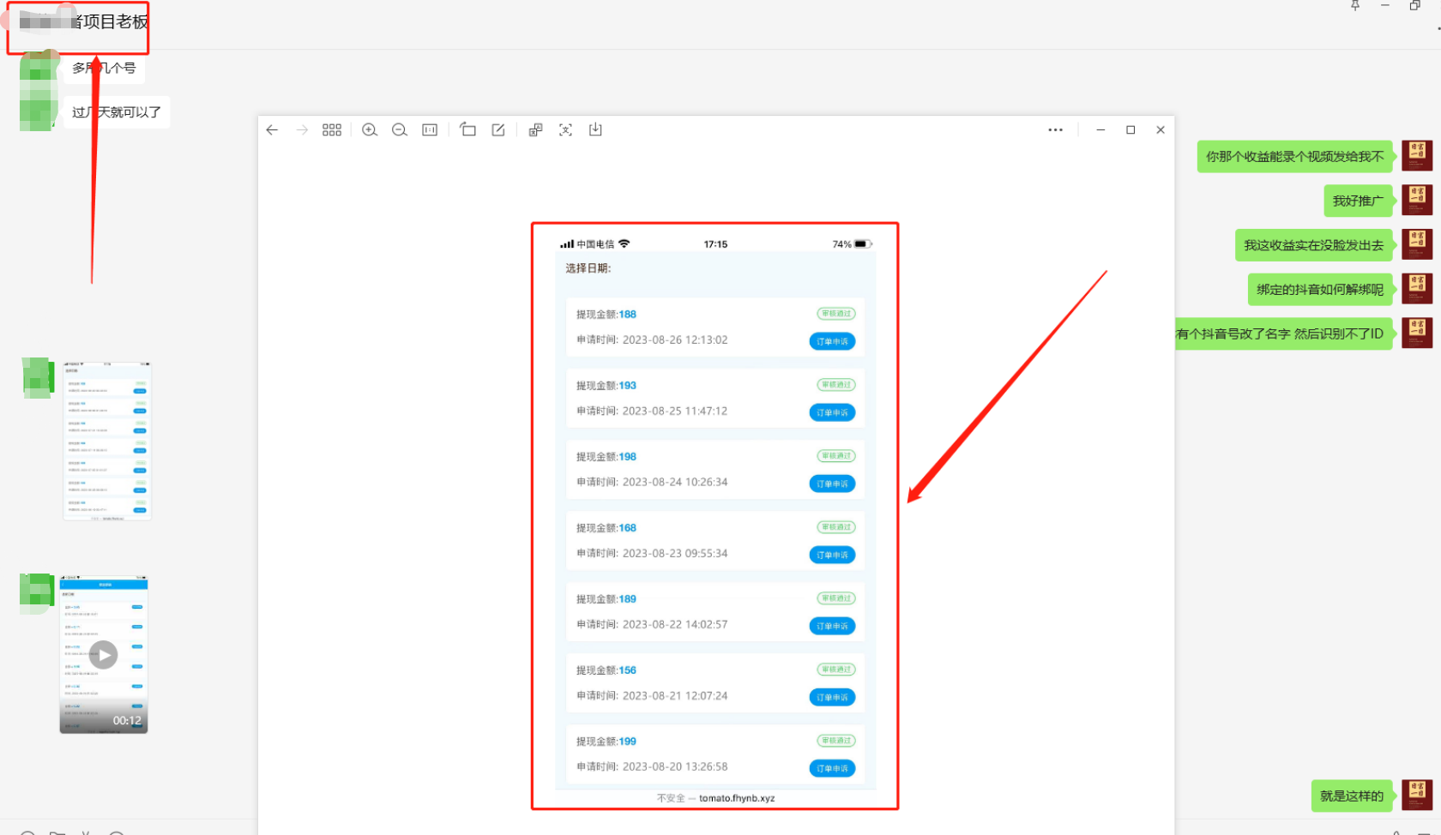Click 订单申诉 for 2023-08-21 withdrawal
This screenshot has height=835, width=1441.
coord(832,697)
